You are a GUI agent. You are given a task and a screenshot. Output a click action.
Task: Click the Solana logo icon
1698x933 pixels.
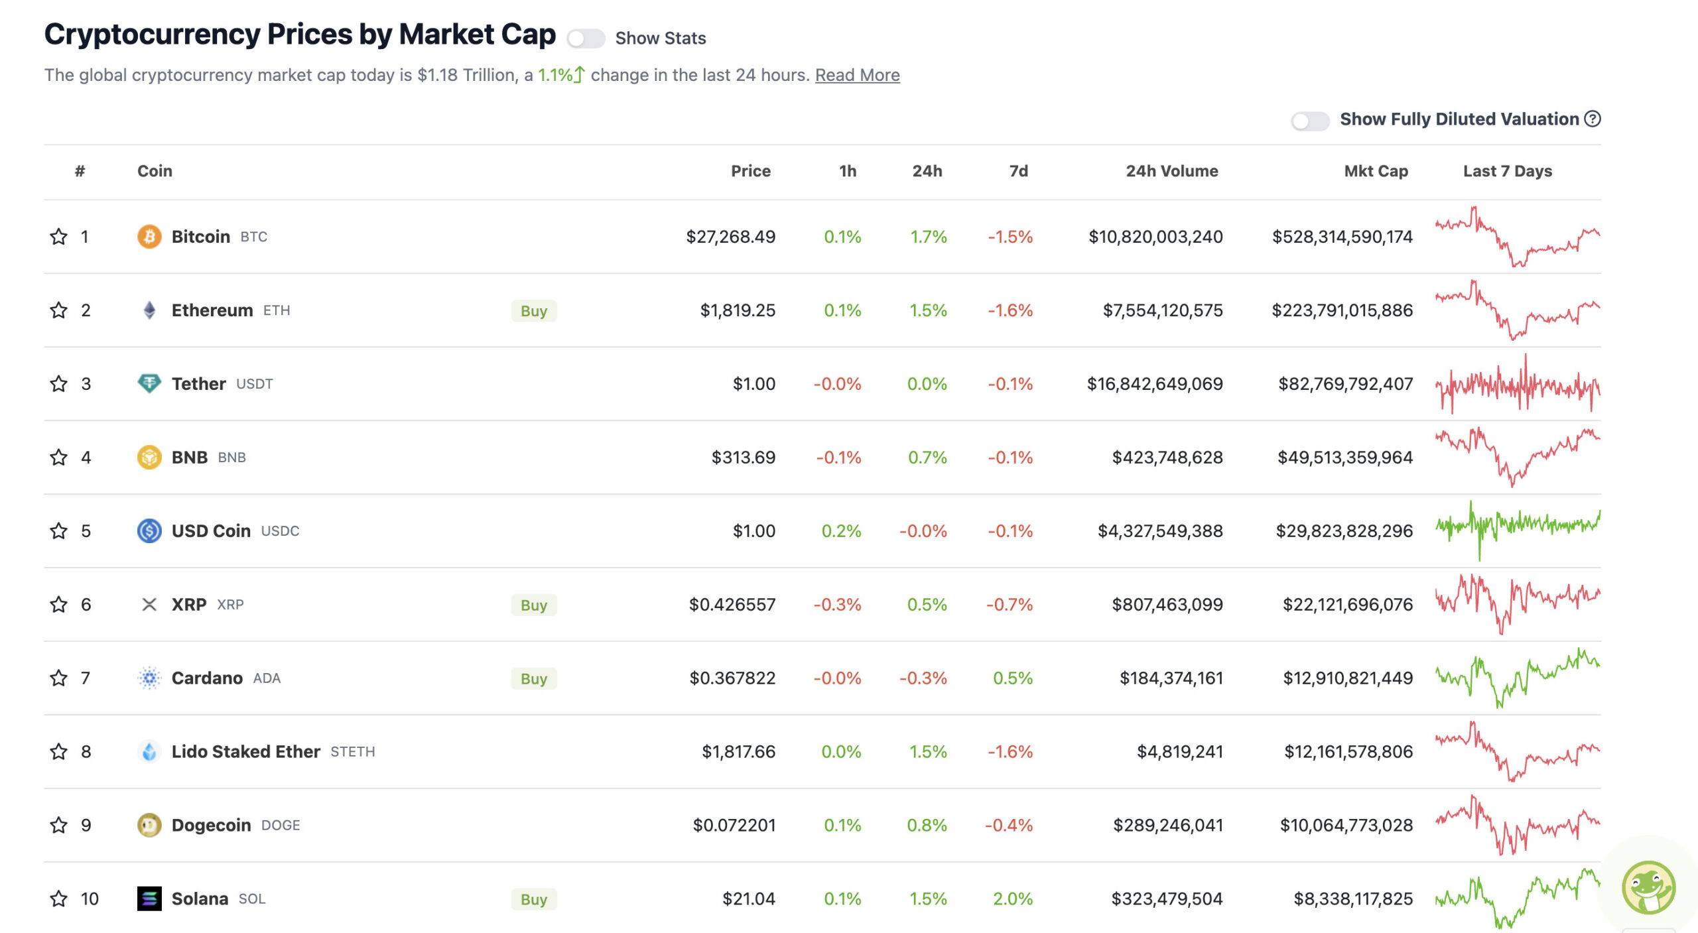coord(149,899)
